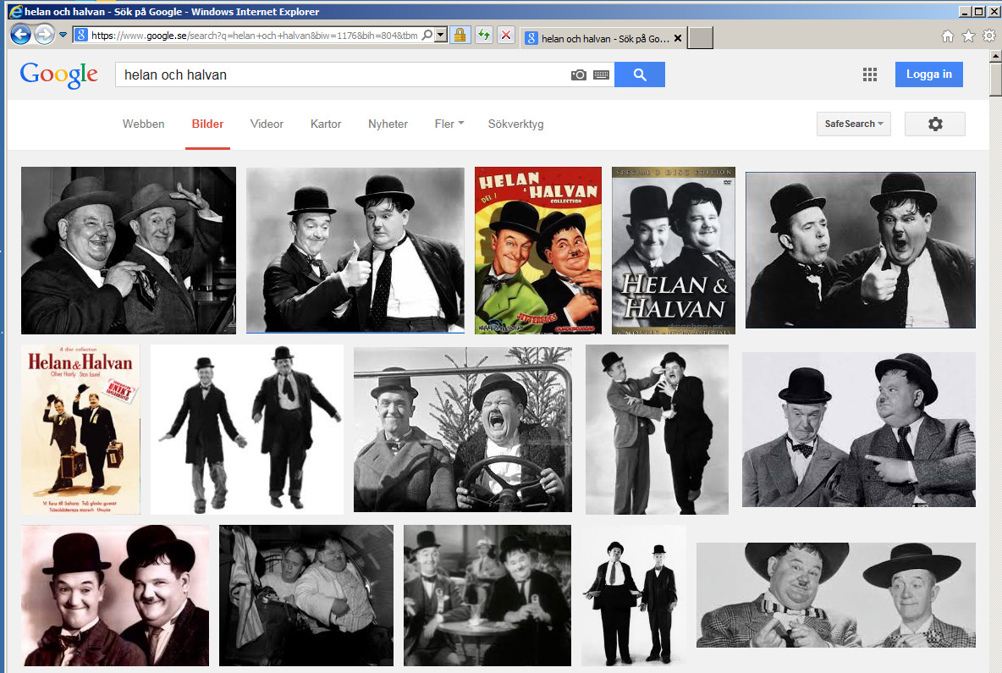1002x673 pixels.
Task: Click the scrollbar up arrow
Action: click(995, 56)
